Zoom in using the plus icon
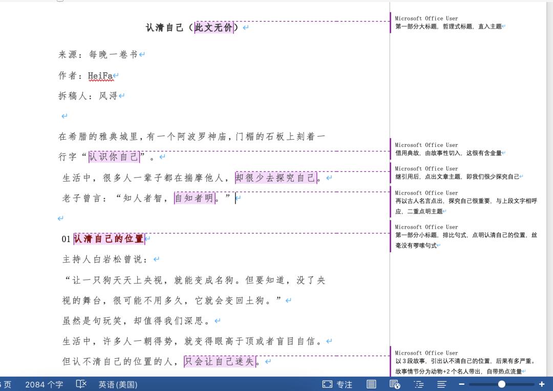The image size is (553, 391). [x=541, y=384]
